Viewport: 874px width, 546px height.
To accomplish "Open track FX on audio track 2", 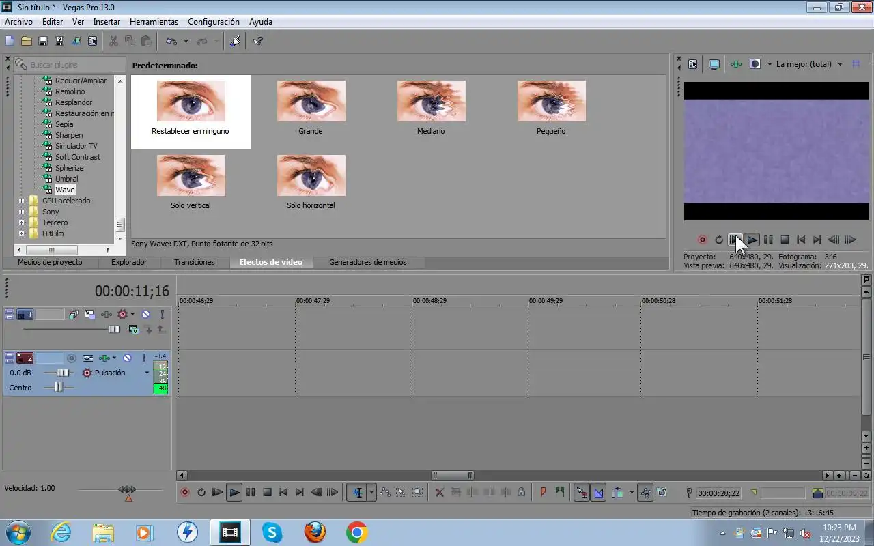I will click(104, 358).
